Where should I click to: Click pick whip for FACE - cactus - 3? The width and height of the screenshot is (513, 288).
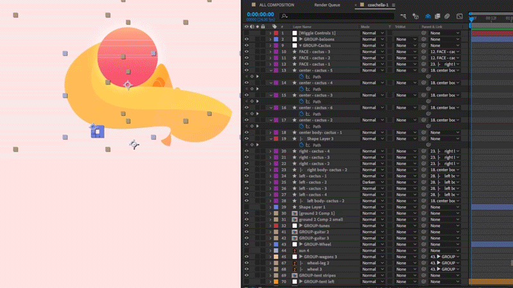pyautogui.click(x=424, y=52)
